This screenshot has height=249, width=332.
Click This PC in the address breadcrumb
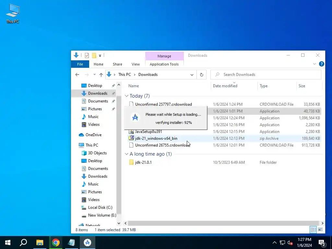pyautogui.click(x=124, y=75)
